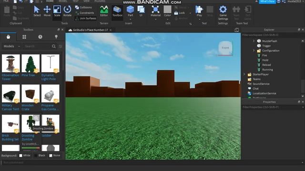Toggle the Collisions option

(x=83, y=8)
